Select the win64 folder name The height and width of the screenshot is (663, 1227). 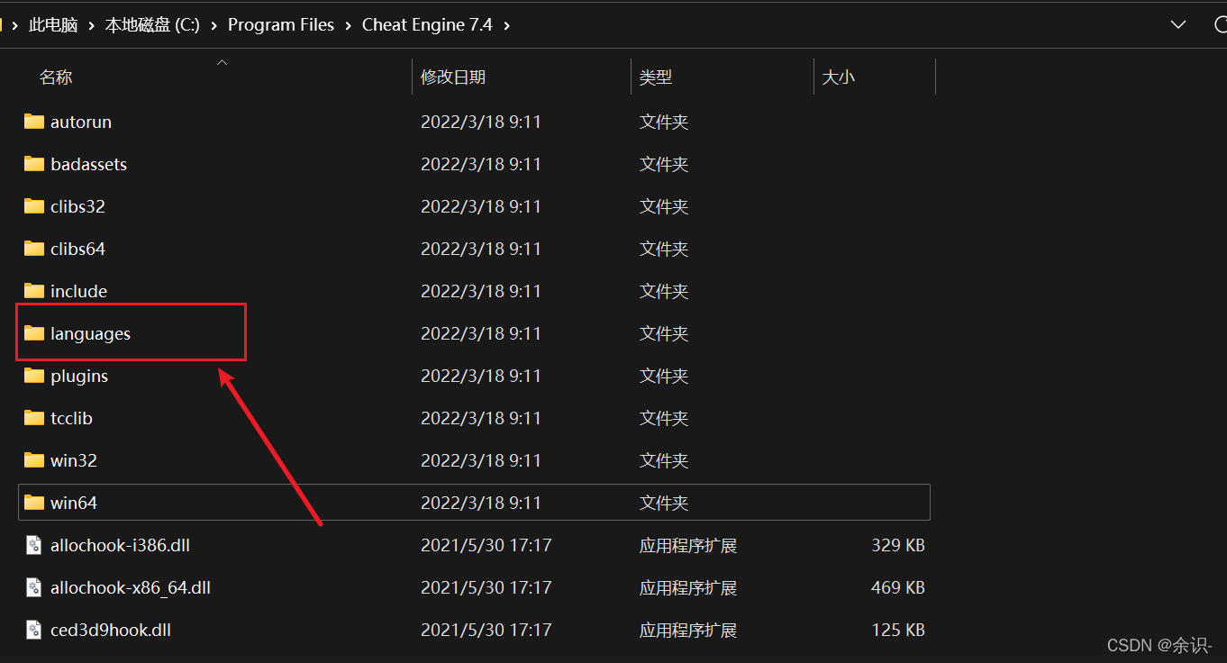click(x=74, y=503)
